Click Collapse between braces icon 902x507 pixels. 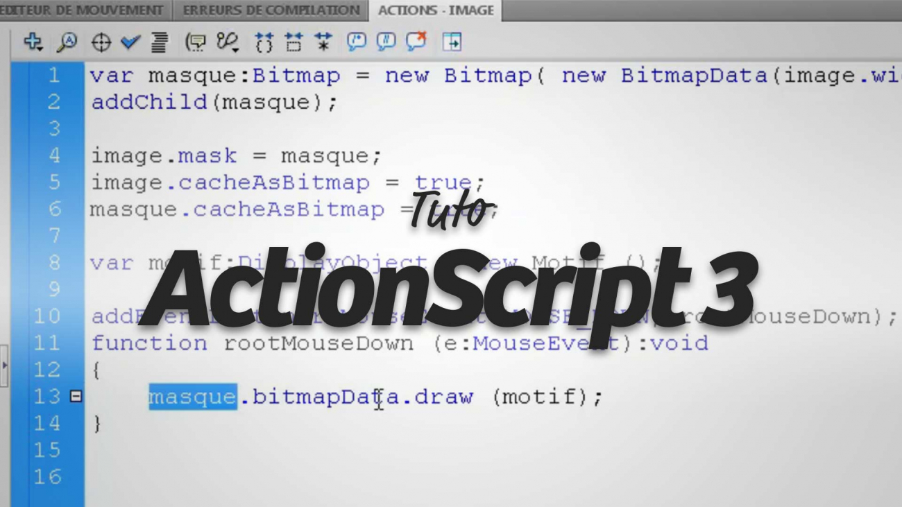click(263, 43)
